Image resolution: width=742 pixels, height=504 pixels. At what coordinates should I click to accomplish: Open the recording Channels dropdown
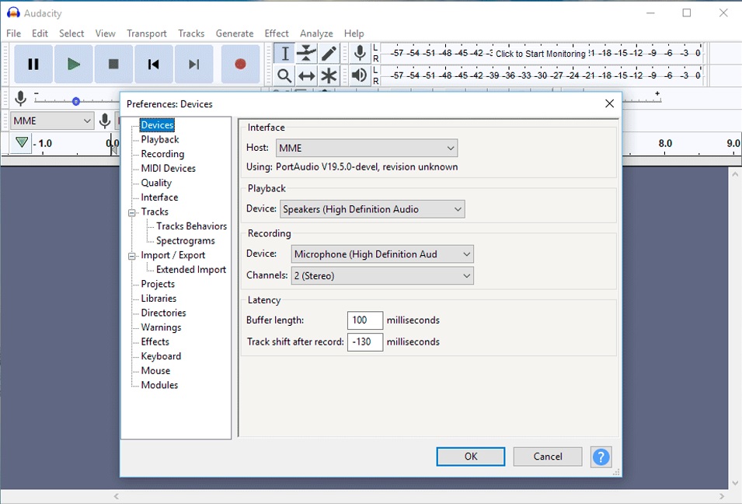pyautogui.click(x=381, y=275)
